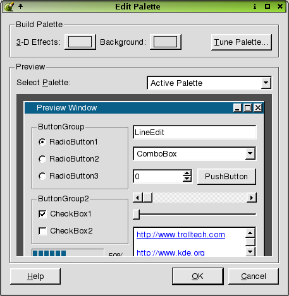Expand the ComboBox dropdown arrow
Viewport: 289px width, 296px height.
coord(250,153)
